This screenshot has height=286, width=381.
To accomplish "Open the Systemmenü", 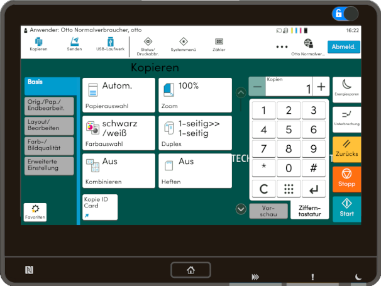I will (183, 45).
